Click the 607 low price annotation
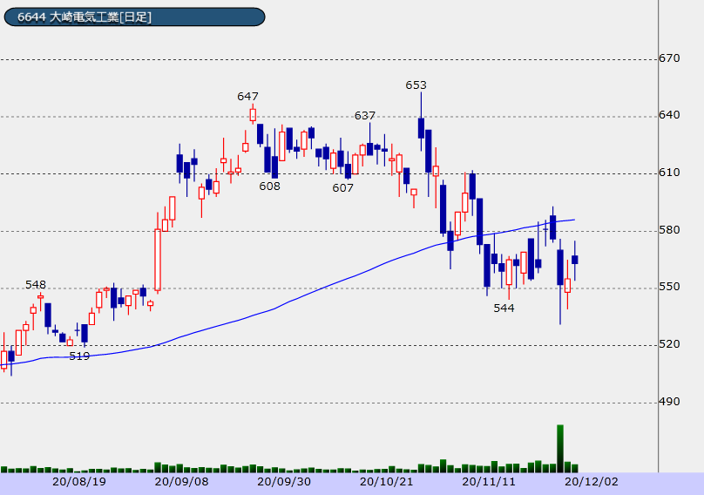This screenshot has height=495, width=704. pyautogui.click(x=343, y=188)
